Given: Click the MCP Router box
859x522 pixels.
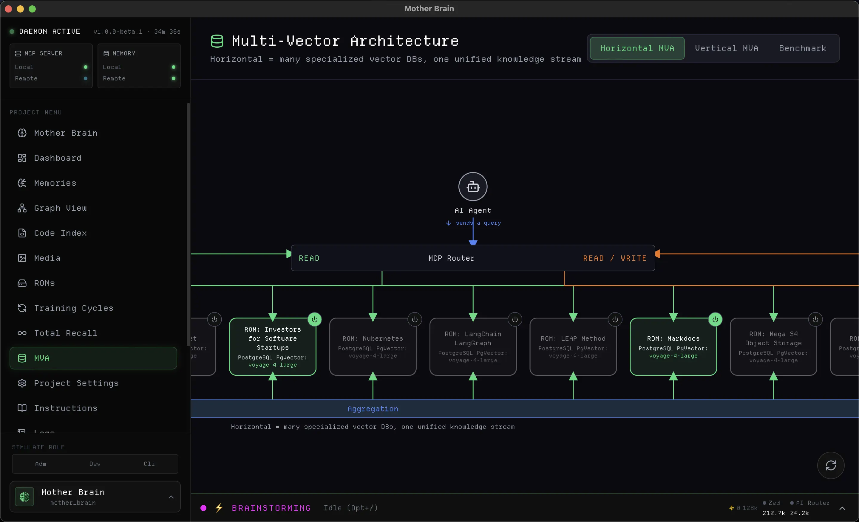Looking at the screenshot, I should (473, 258).
